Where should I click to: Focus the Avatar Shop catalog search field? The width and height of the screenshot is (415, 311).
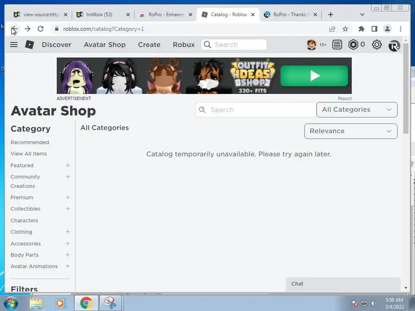point(256,110)
